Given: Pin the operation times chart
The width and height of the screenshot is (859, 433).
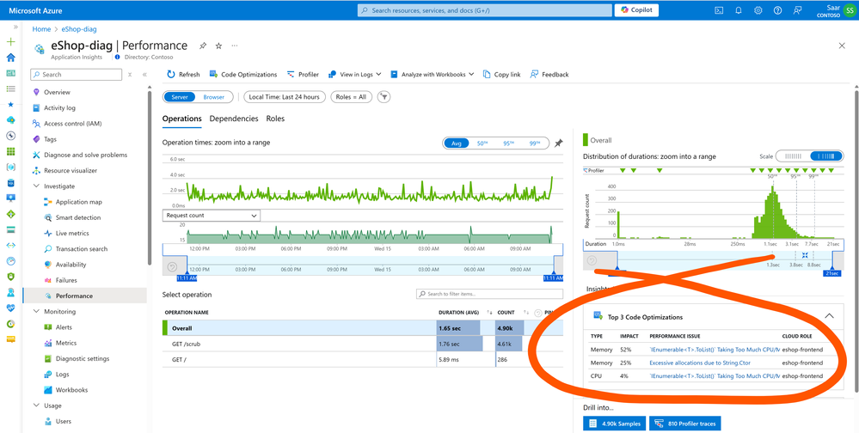Looking at the screenshot, I should click(x=558, y=143).
